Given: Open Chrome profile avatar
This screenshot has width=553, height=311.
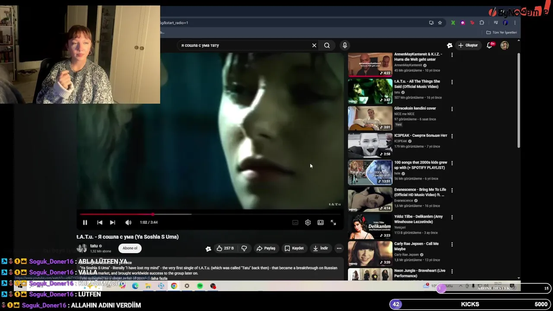Looking at the screenshot, I should (x=505, y=23).
